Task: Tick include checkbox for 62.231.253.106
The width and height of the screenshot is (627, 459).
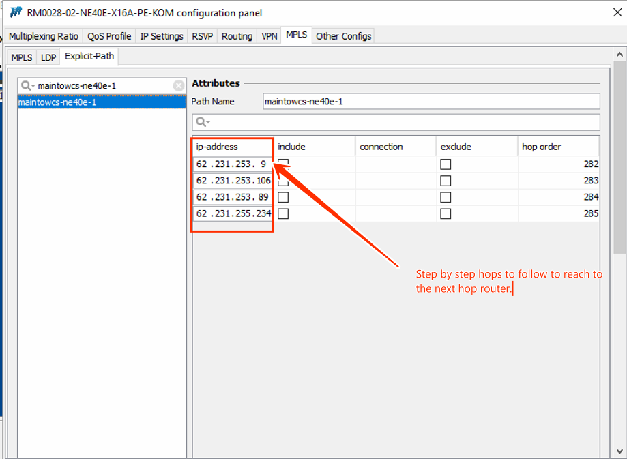Action: coord(283,181)
